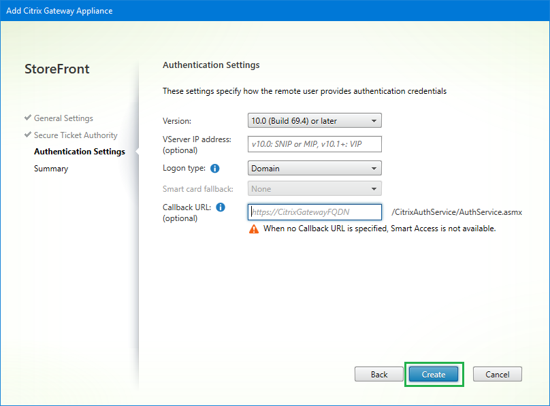Select the Authentication Settings step in sidebar
550x406 pixels.
80,152
